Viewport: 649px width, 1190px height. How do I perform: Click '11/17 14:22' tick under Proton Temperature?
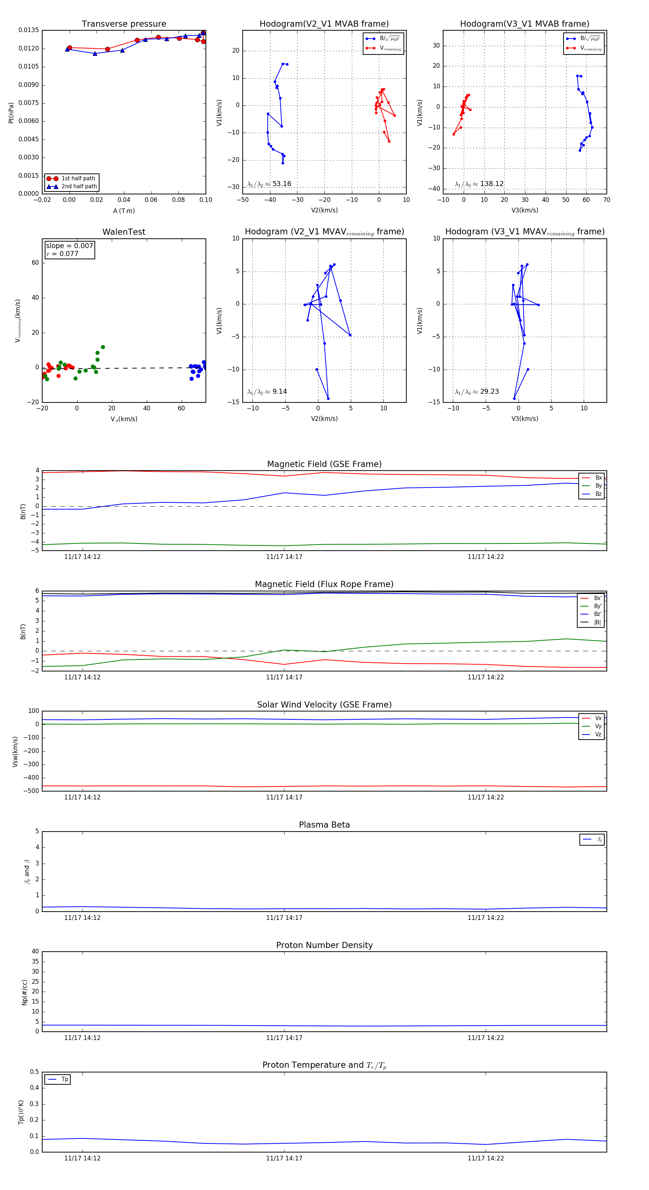tap(485, 1158)
